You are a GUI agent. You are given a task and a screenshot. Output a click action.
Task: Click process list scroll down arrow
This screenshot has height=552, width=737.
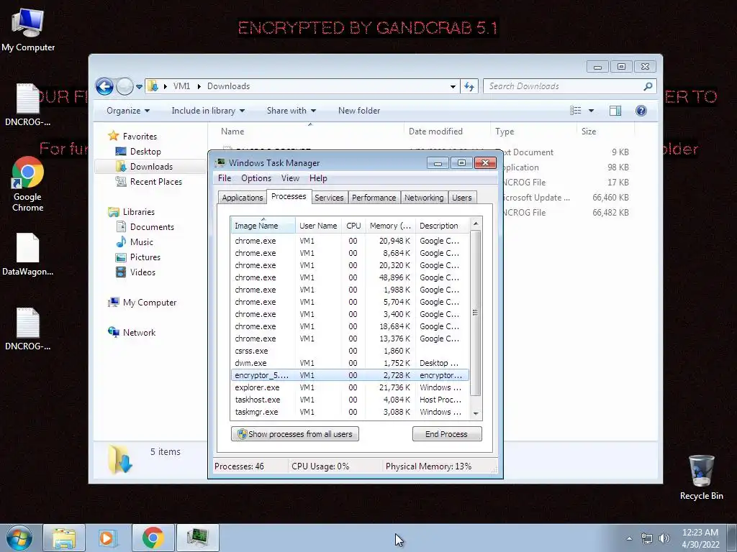[476, 413]
